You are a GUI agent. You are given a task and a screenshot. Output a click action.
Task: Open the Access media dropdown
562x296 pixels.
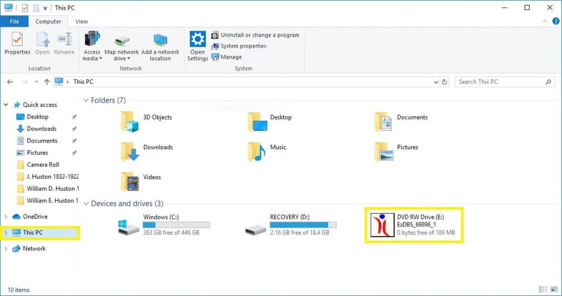92,47
